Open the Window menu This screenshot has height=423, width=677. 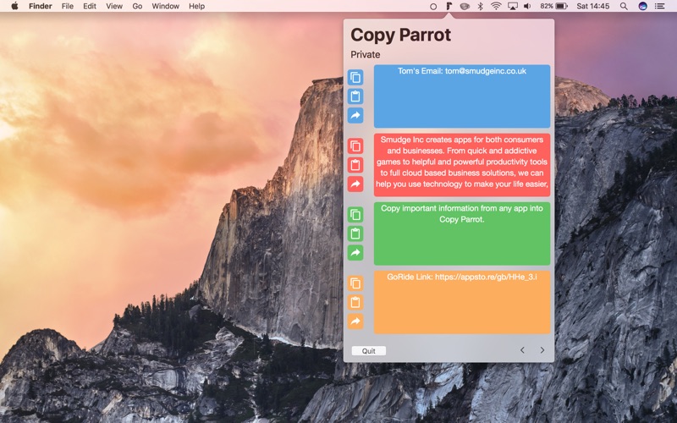pyautogui.click(x=165, y=6)
